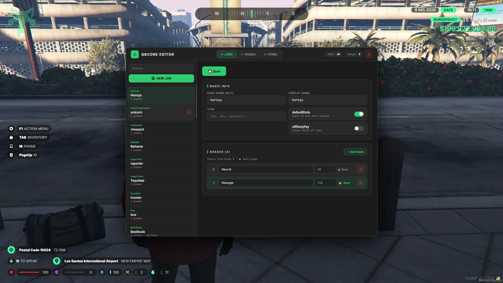Screen dimensions: 503x283
Task: Disable the defaultDuty toggle
Action: click(x=359, y=114)
